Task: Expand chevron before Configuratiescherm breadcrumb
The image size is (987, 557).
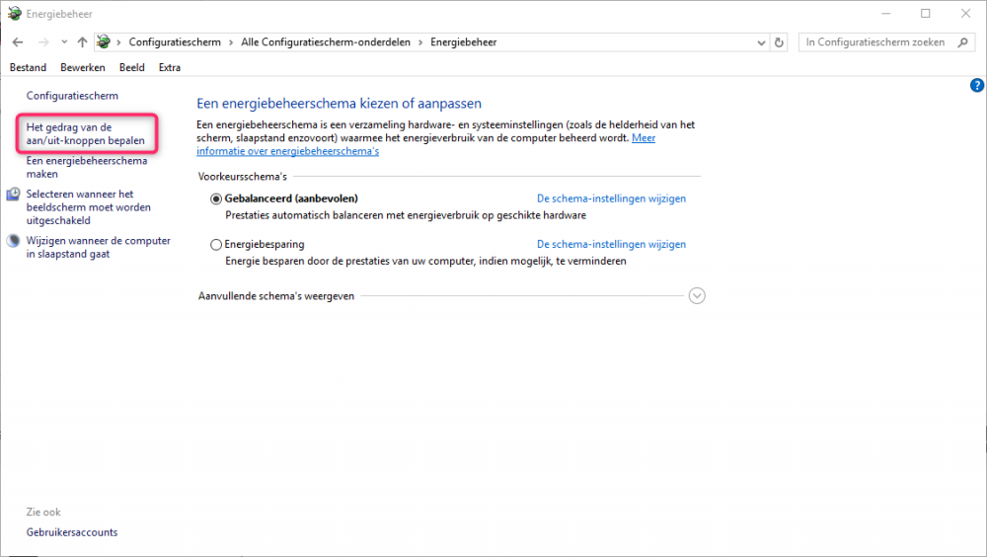Action: pos(118,42)
